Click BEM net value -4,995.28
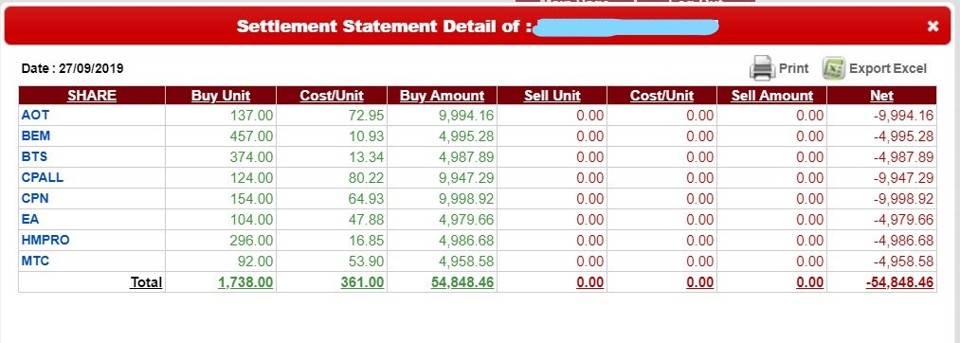Viewport: 960px width, 343px height. [904, 136]
